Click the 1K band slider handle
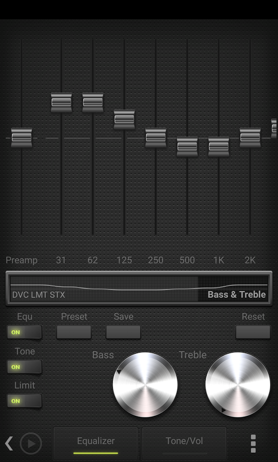Viewport: 278px width, 462px height. (x=219, y=147)
